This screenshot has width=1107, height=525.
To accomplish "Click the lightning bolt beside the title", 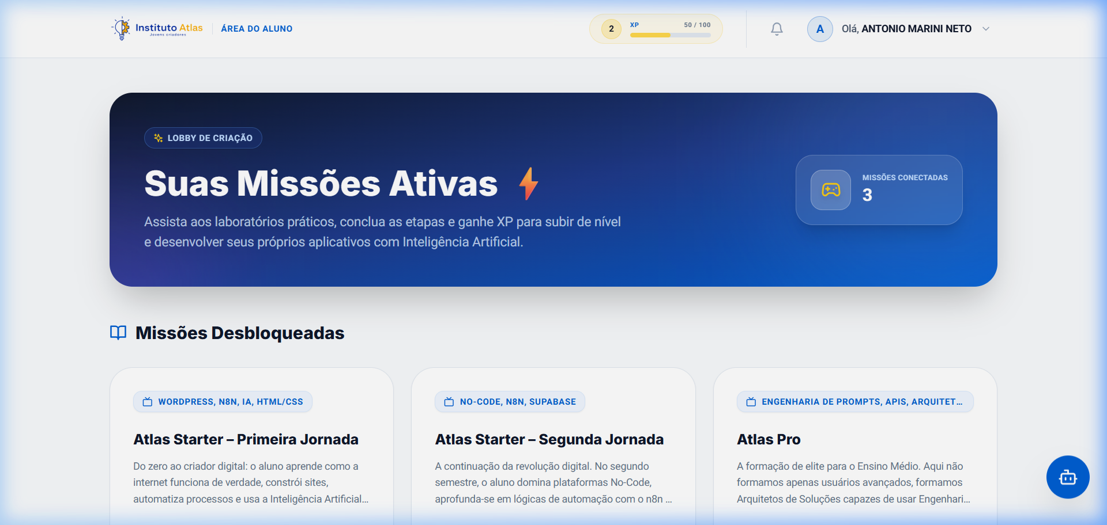I will tap(528, 184).
